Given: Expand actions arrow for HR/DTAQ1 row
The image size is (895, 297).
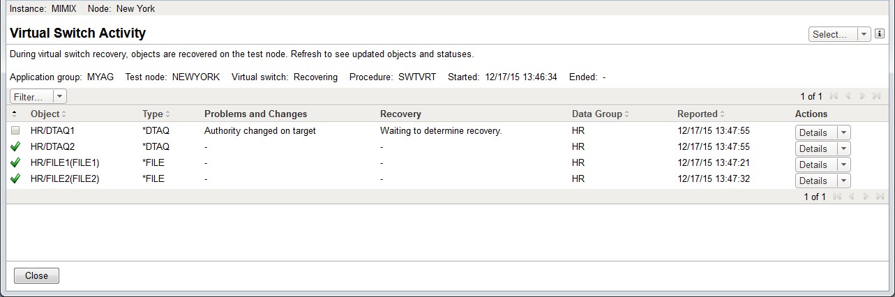Looking at the screenshot, I should click(x=843, y=132).
